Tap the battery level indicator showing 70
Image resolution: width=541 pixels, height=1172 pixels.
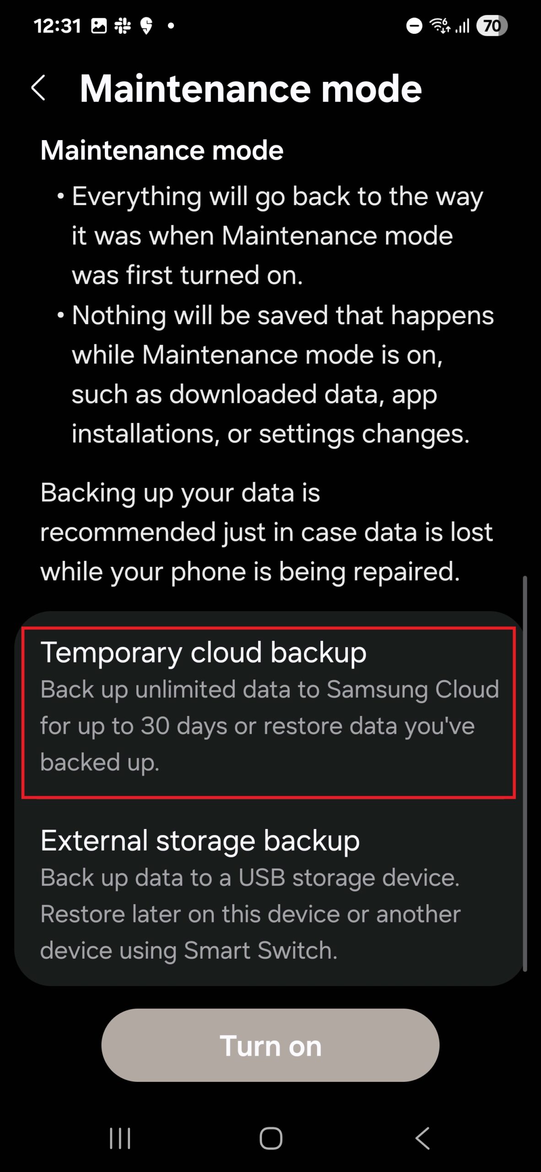click(x=492, y=26)
